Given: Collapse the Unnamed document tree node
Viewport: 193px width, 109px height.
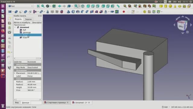Looking at the screenshot, I should coord(15,27).
